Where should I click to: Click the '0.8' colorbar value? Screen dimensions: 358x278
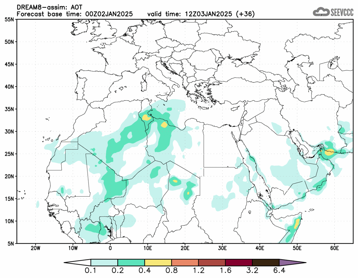pyautogui.click(x=171, y=271)
